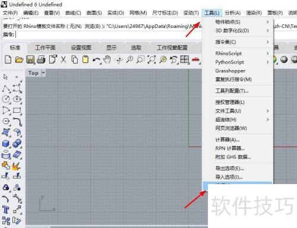Expand the PythonScript submenu

[238, 62]
